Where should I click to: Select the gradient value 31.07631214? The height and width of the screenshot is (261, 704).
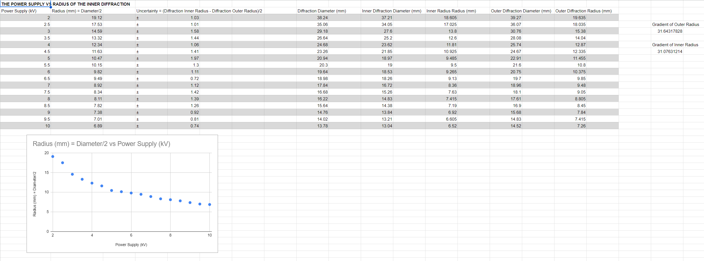pos(670,51)
